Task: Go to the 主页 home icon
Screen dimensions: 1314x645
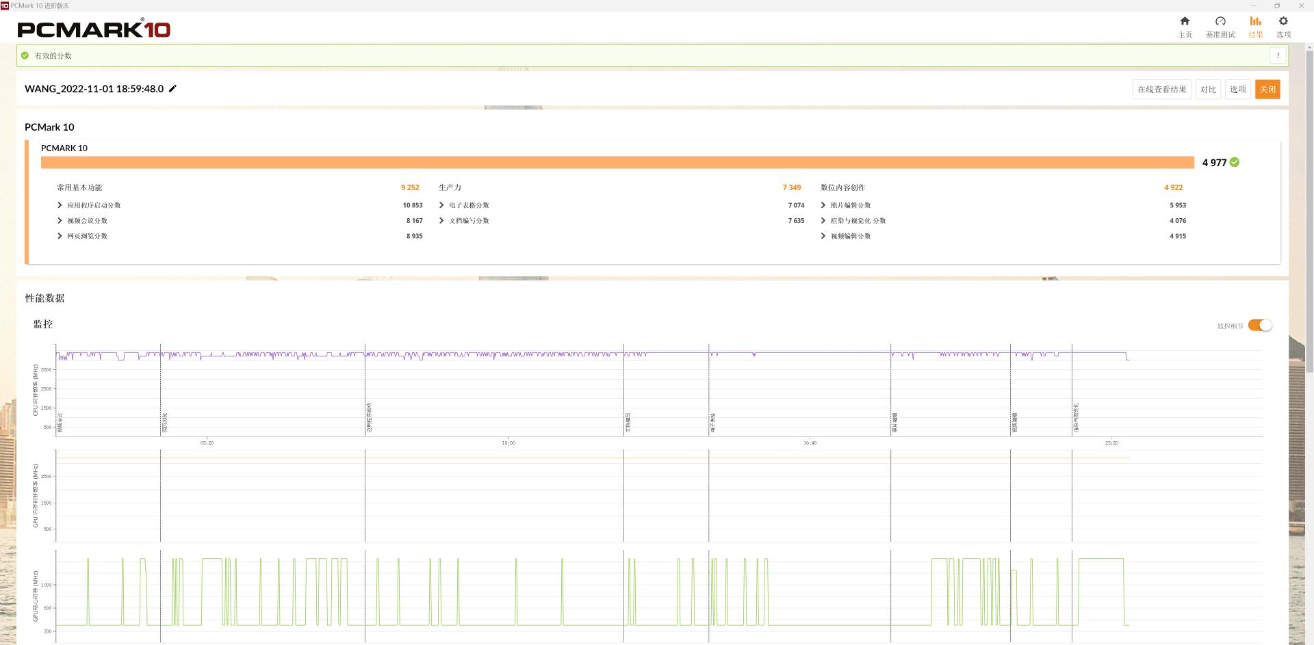Action: 1185,21
